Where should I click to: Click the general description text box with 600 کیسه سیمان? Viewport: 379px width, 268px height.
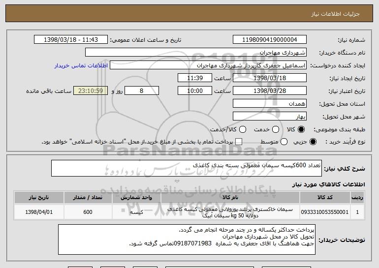[x=187, y=168]
